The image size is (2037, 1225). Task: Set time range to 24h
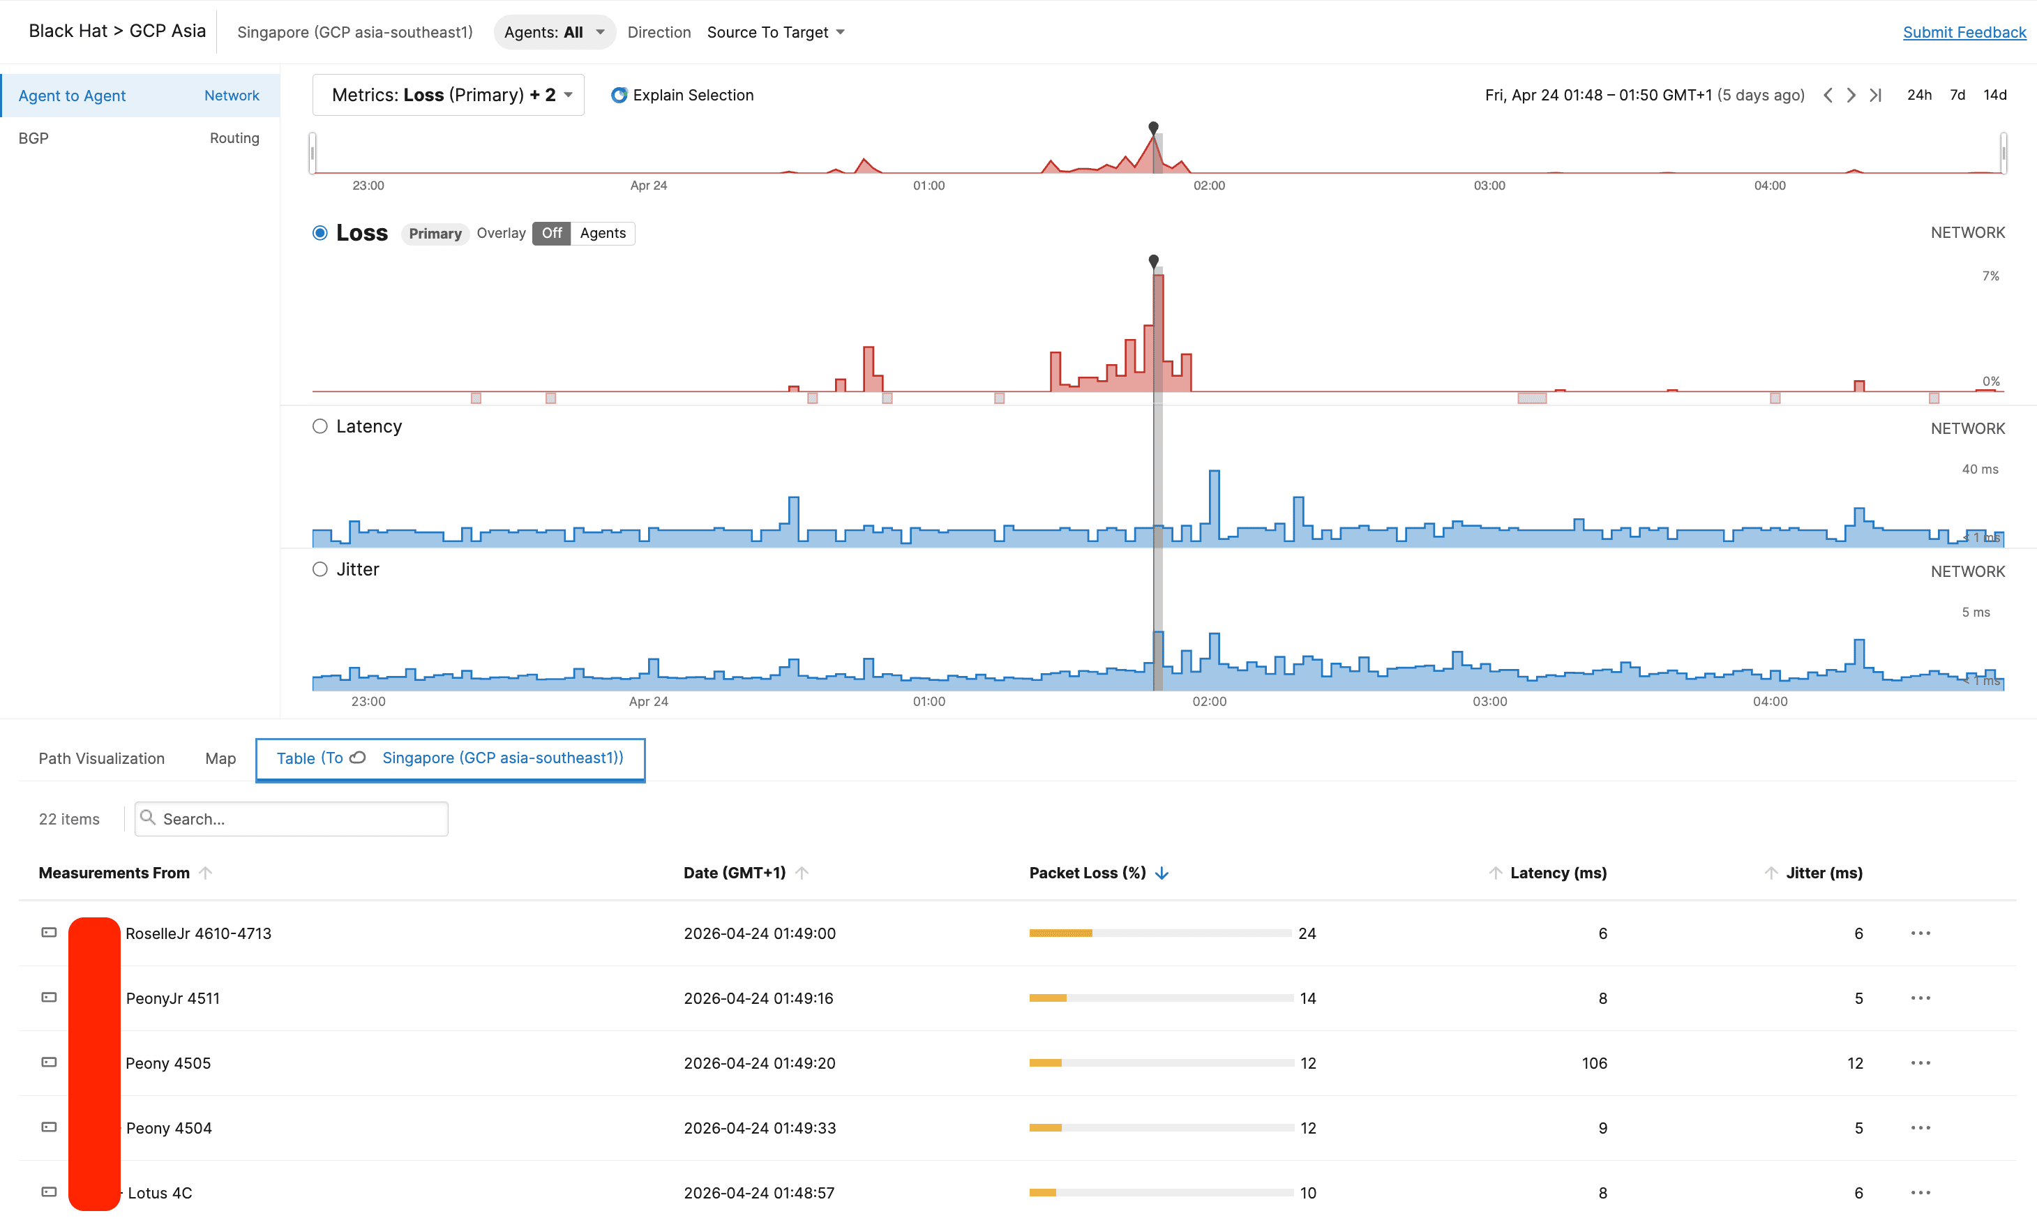click(x=1919, y=95)
